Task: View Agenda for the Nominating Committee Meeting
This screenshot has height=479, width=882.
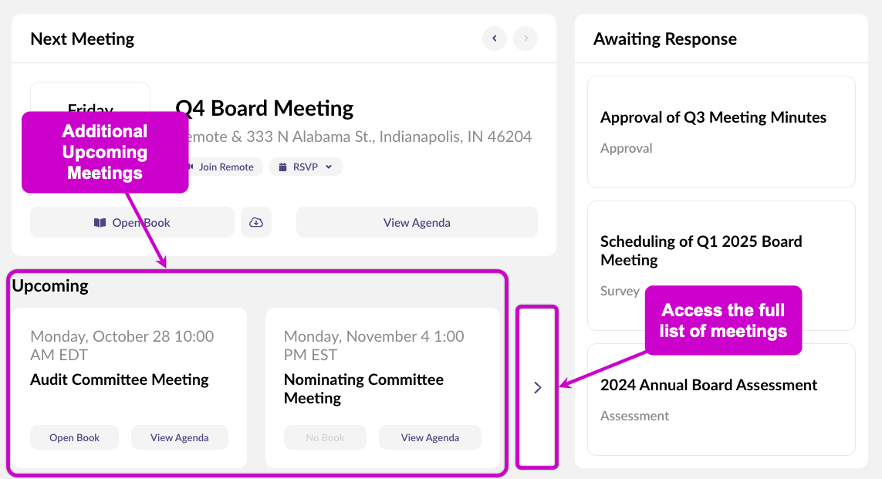Action: [x=430, y=437]
